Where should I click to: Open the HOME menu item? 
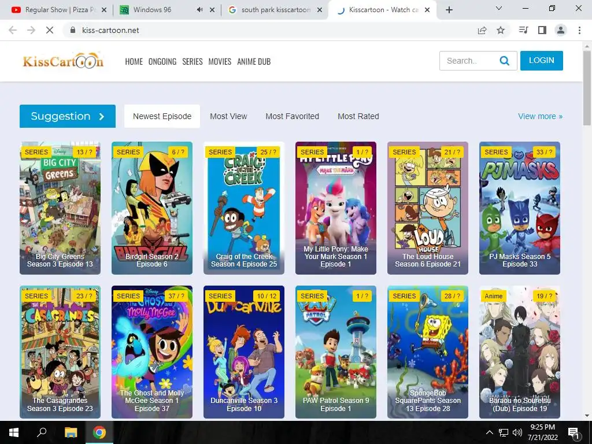tap(134, 61)
